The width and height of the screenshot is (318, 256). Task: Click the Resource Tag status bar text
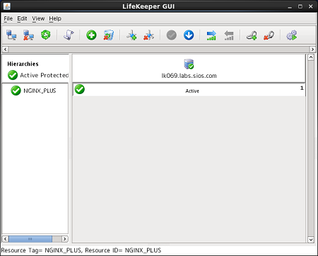[x=81, y=250]
